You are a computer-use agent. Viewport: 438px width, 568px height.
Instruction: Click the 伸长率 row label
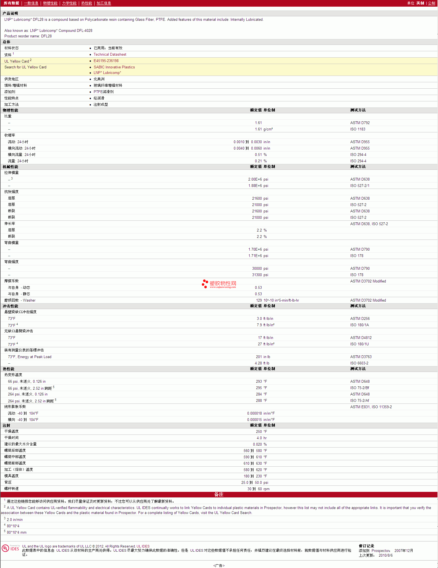pyautogui.click(x=10, y=224)
